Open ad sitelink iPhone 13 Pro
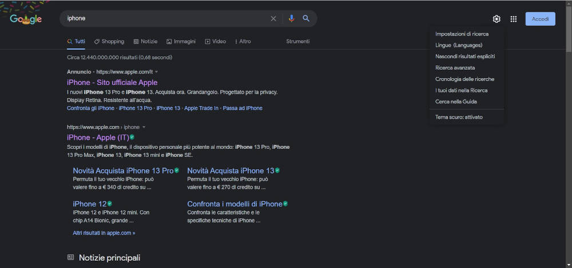This screenshot has height=268, width=572. coord(136,108)
